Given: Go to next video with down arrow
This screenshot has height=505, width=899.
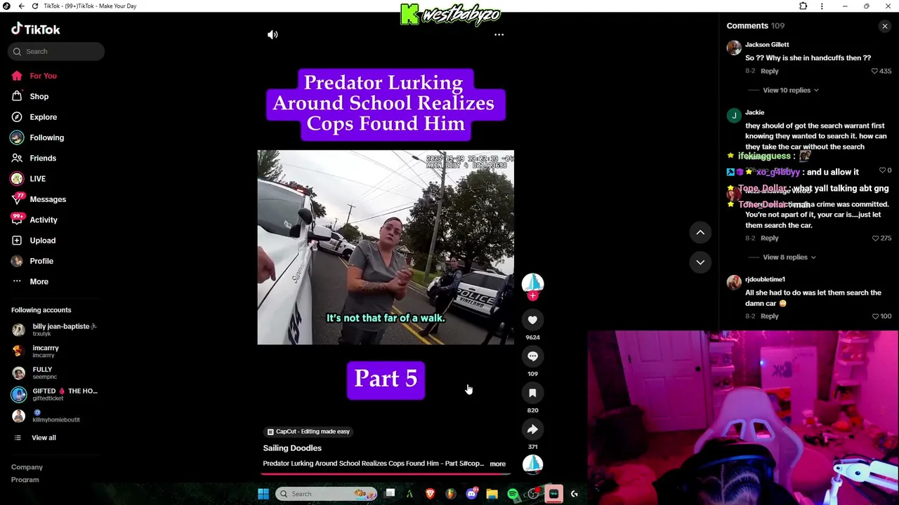Looking at the screenshot, I should [700, 262].
